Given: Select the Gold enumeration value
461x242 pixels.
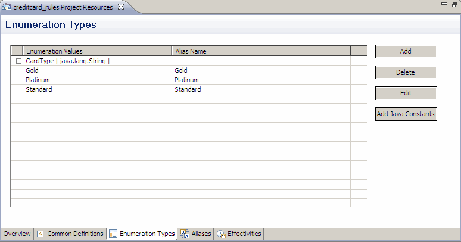Looking at the screenshot, I should 32,70.
